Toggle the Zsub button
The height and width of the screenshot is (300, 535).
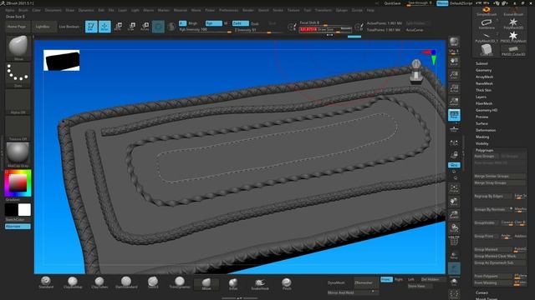254,23
